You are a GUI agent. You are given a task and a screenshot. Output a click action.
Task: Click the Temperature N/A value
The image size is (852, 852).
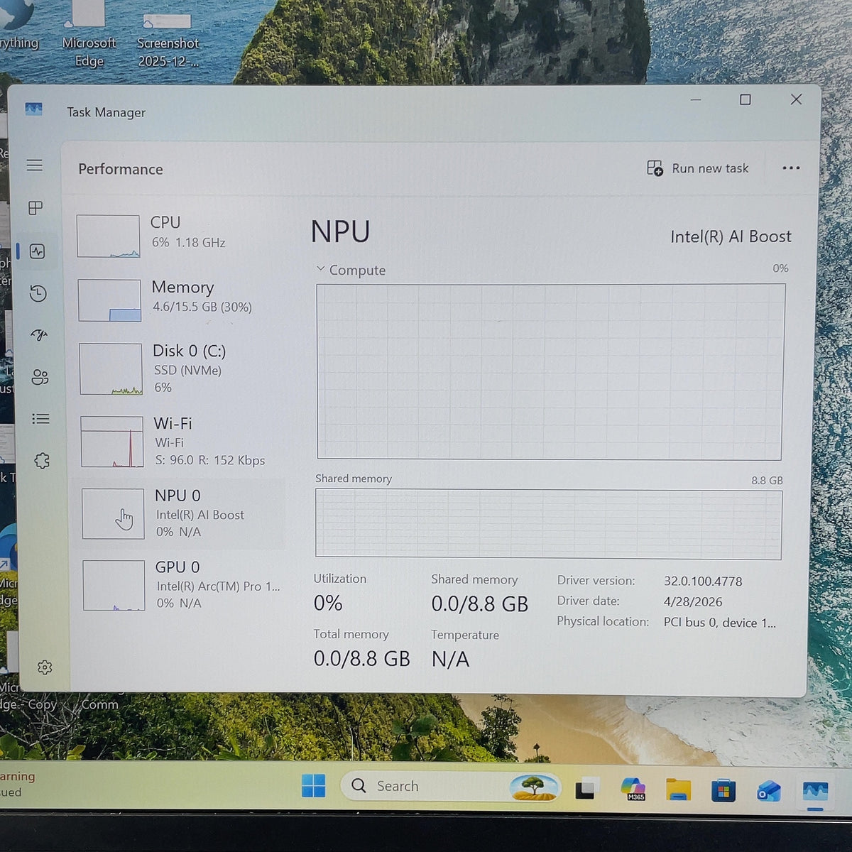(450, 660)
